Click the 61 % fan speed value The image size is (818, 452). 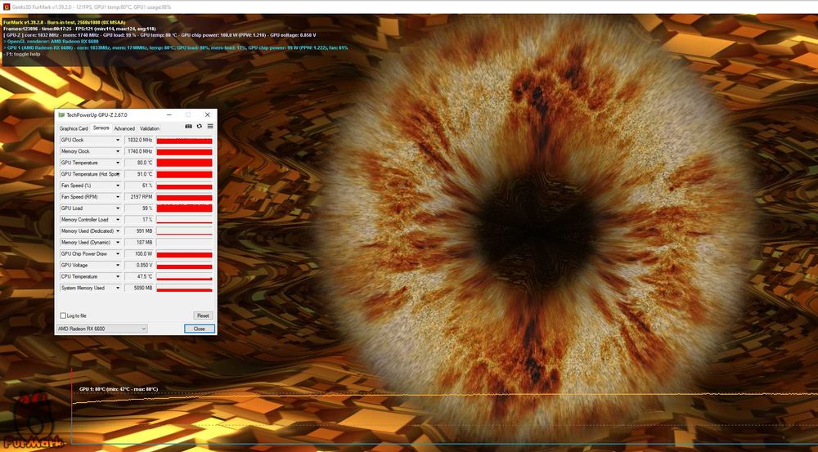(x=139, y=186)
